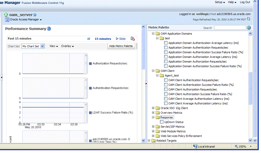
Task: Open the custom time period calendar icon
Action: (133, 39)
